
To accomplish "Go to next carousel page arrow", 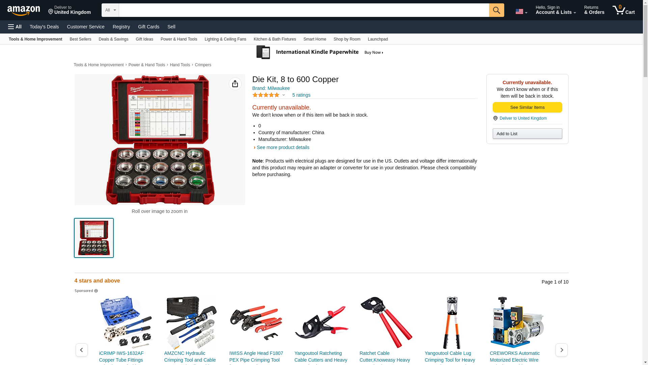I will 562,350.
